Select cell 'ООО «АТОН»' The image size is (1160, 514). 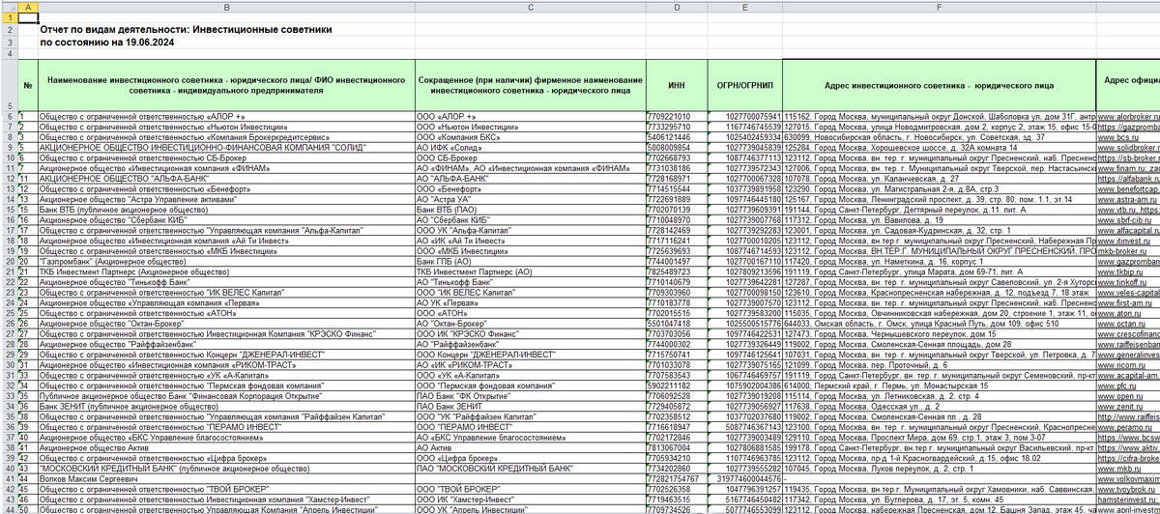pos(529,314)
